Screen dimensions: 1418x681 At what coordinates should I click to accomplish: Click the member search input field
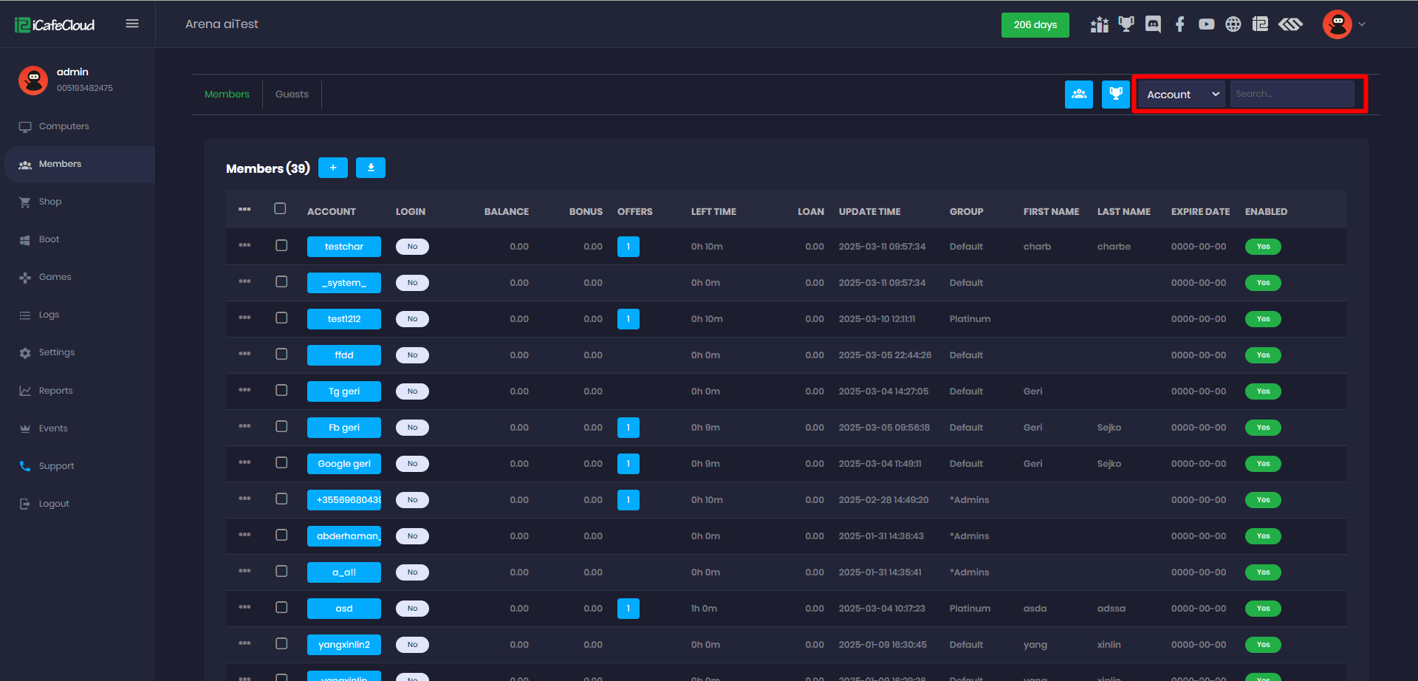coord(1291,95)
